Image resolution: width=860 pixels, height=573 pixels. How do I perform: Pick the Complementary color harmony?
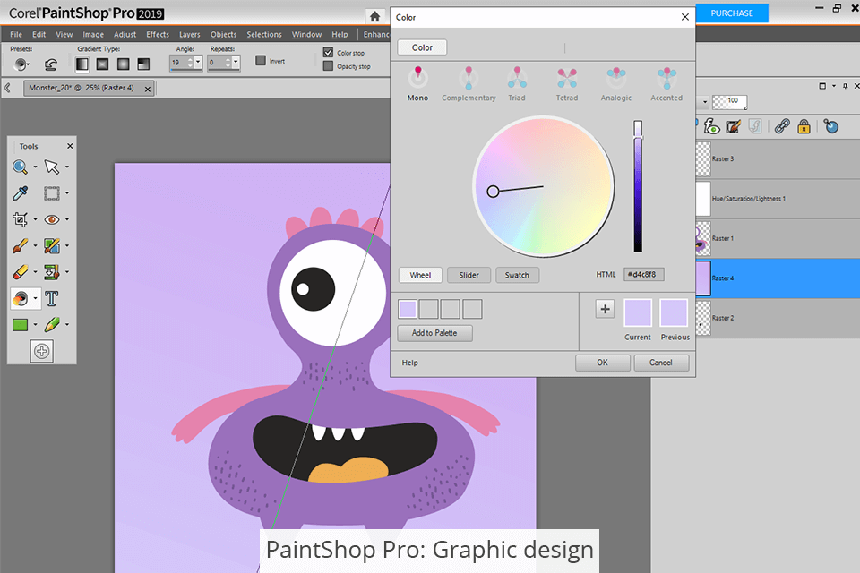pyautogui.click(x=469, y=84)
